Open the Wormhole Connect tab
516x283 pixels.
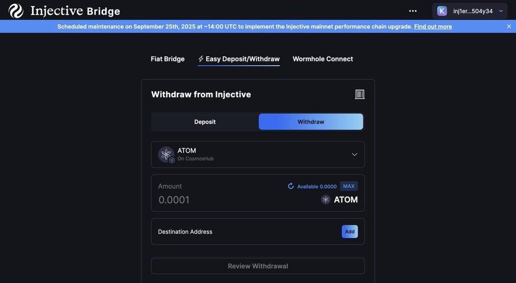[322, 59]
